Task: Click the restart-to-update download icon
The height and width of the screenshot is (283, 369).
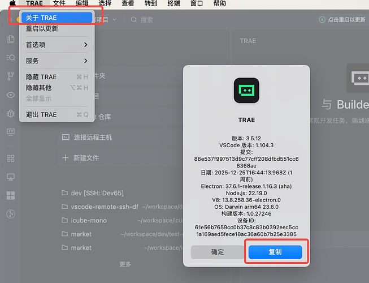Action: 323,20
